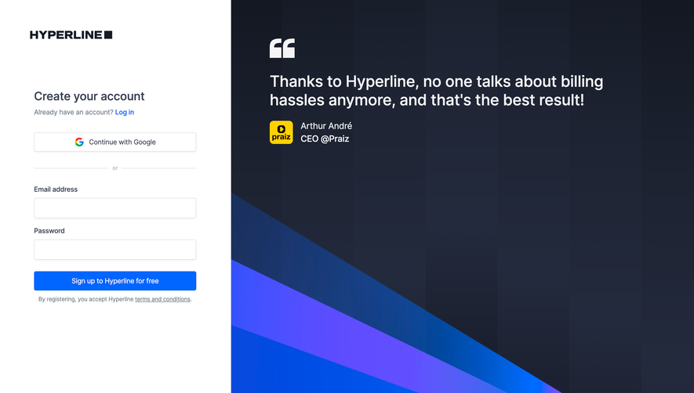Viewport: 694px width, 393px height.
Task: Choose Continue with Google
Action: 115,142
